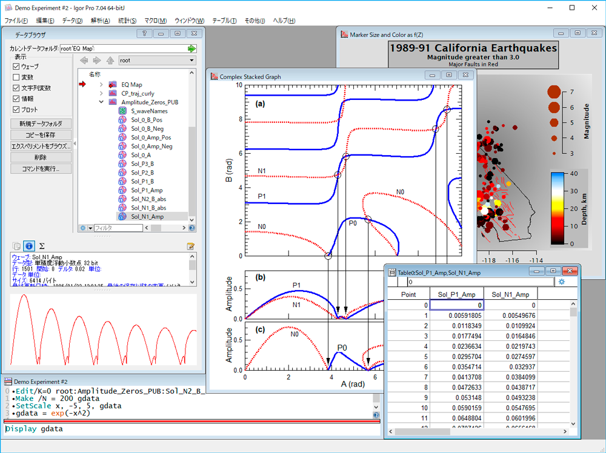Show wave statistics with the sigma icon
The image size is (606, 453).
point(42,246)
